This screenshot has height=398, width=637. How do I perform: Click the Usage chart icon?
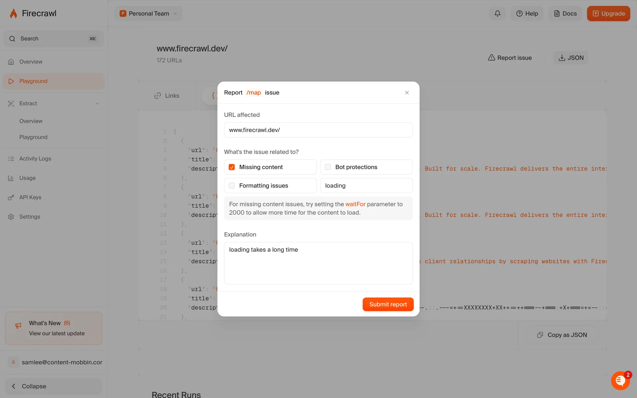(x=11, y=178)
